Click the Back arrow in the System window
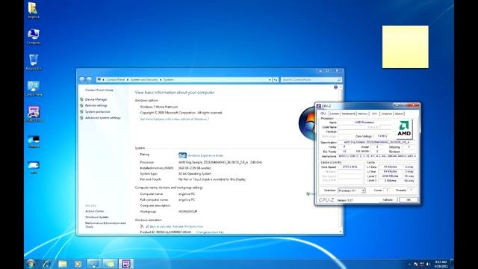 tap(81, 79)
